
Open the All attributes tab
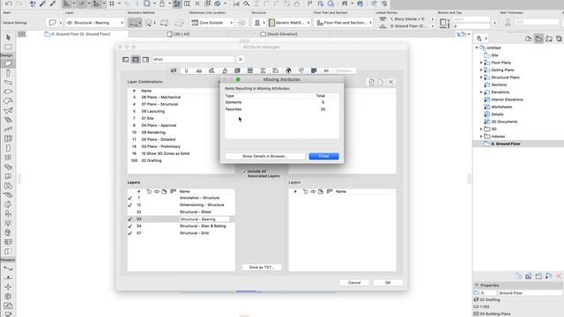click(326, 70)
